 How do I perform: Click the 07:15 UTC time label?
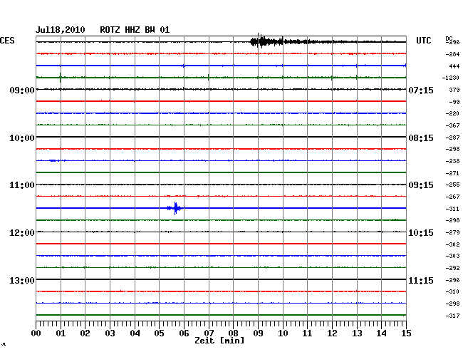click(x=421, y=90)
